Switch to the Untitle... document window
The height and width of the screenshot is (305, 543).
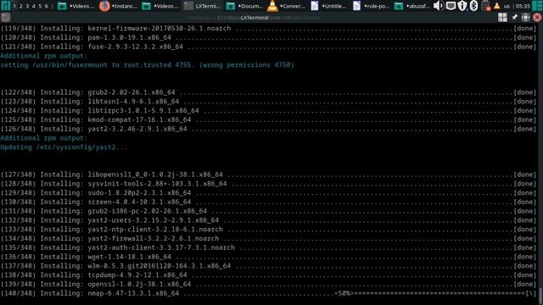click(x=328, y=6)
